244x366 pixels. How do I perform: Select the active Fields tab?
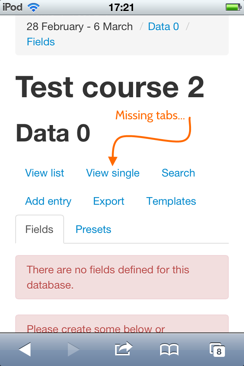pyautogui.click(x=40, y=229)
